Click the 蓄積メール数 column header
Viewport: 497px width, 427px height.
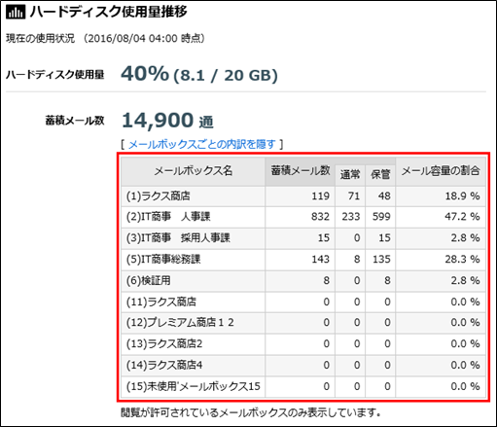(x=301, y=171)
